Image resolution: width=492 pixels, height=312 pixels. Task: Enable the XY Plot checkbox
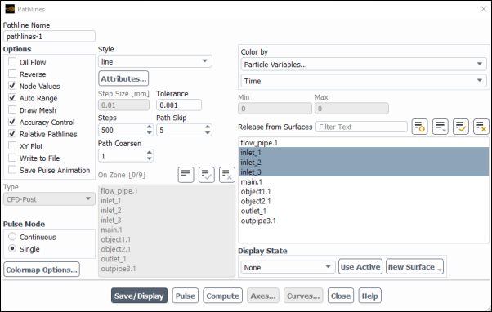point(12,146)
